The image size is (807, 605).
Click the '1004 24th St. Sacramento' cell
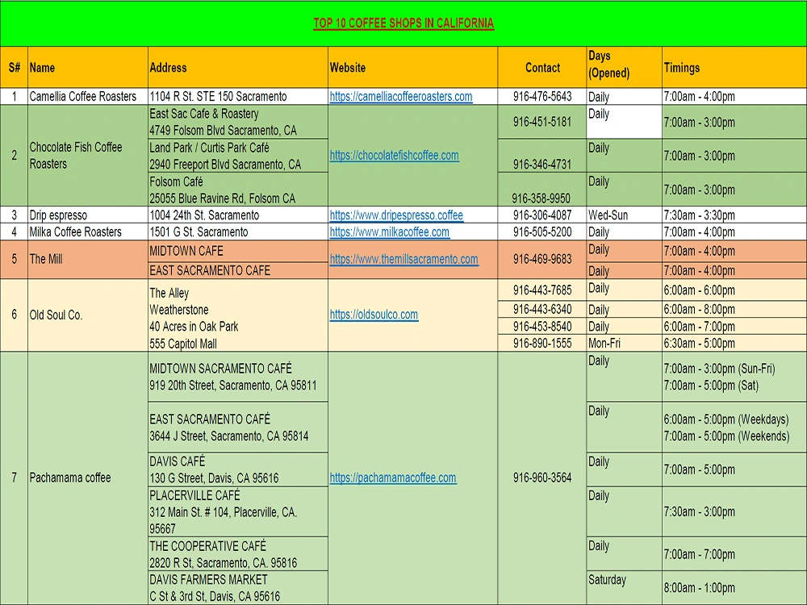(x=238, y=215)
